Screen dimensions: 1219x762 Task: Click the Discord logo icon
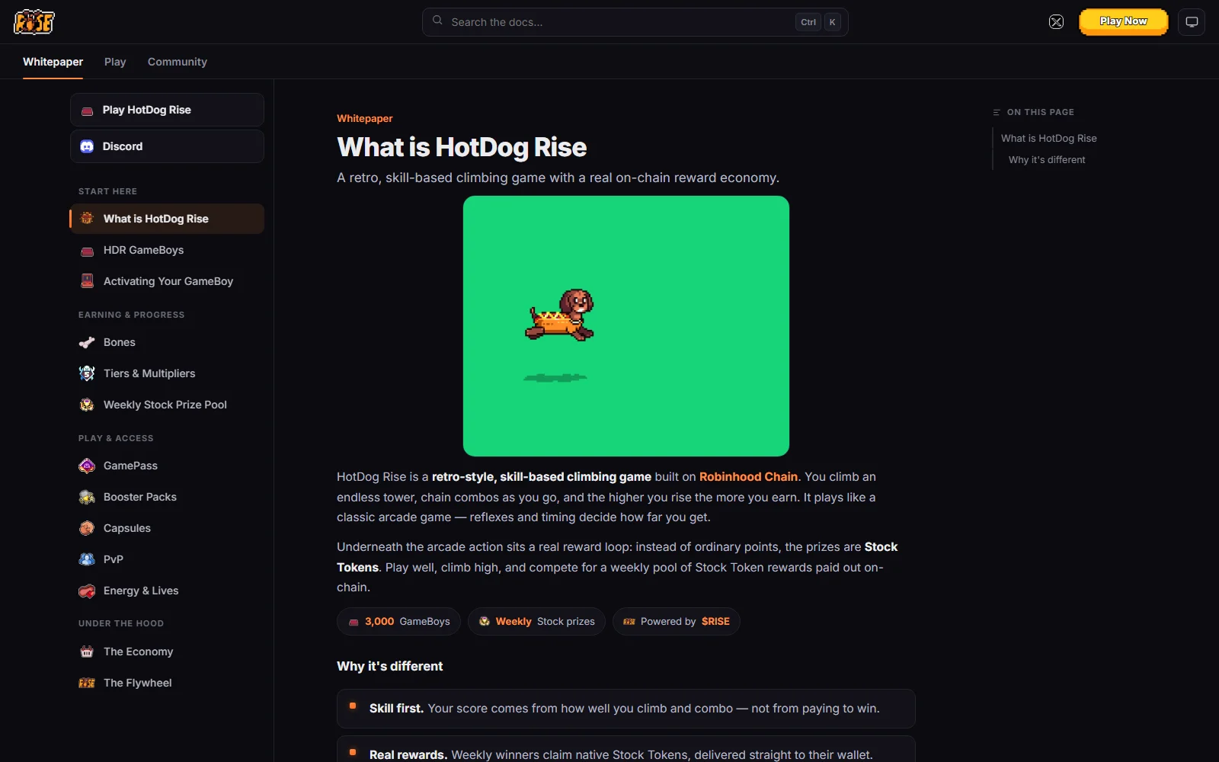point(87,146)
